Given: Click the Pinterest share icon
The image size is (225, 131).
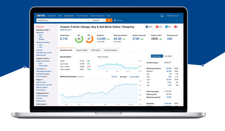Looking at the screenshot, I should click(x=175, y=27).
